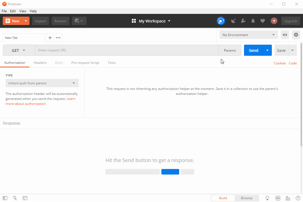Image resolution: width=303 pixels, height=202 pixels.
Task: Open the File menu
Action: [x=4, y=11]
